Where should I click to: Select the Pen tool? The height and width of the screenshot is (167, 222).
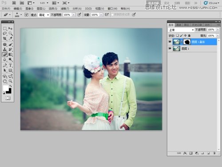[x=5, y=65]
